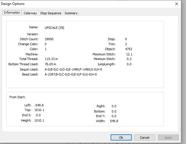Click the Height value 1010.1
This screenshot has width=186, height=144.
point(39,120)
